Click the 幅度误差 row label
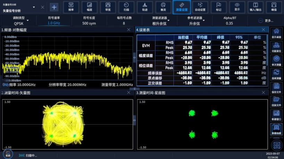The height and width of the screenshot is (159, 284). pos(146,56)
